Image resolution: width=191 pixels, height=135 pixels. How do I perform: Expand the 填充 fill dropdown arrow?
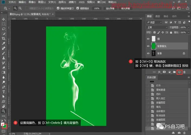[x=189, y=32]
